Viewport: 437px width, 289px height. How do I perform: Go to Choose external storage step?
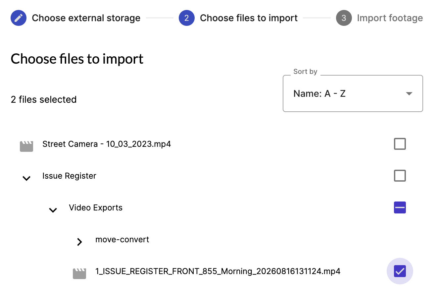86,18
